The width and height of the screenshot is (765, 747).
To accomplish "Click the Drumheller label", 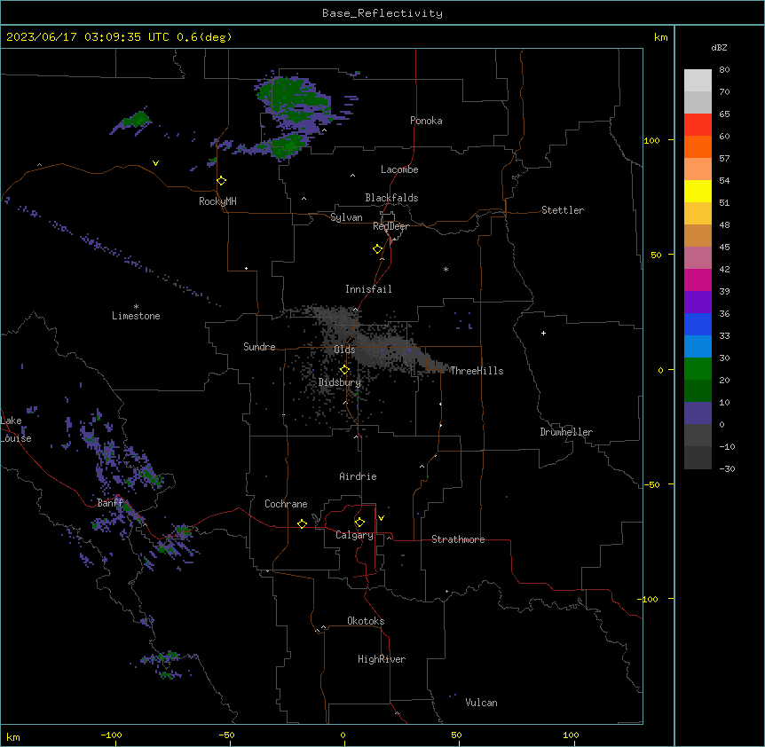I will coord(566,432).
